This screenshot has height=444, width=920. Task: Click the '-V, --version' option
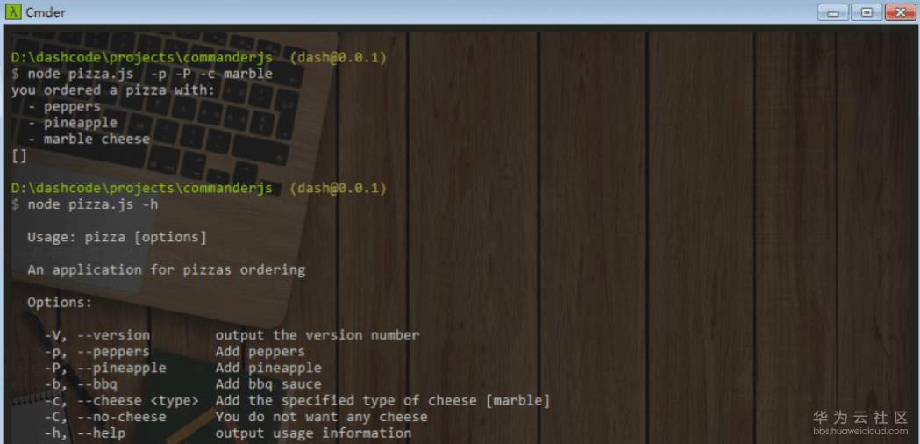point(97,335)
